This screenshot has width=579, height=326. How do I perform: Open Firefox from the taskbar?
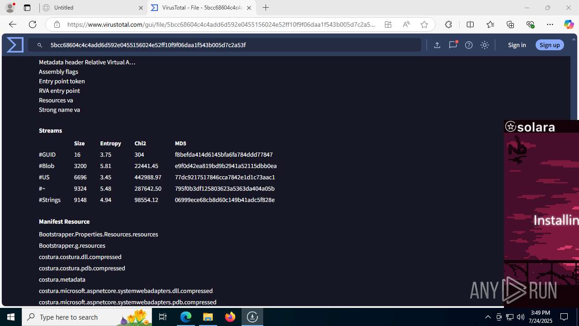[230, 317]
